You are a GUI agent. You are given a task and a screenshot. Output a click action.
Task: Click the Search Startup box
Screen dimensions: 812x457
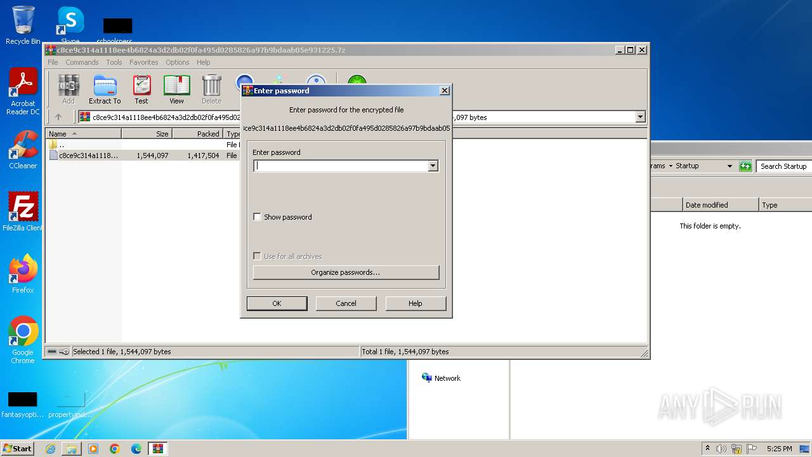(784, 166)
